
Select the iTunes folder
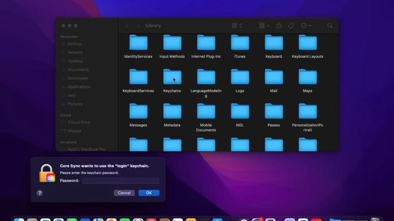pos(239,47)
